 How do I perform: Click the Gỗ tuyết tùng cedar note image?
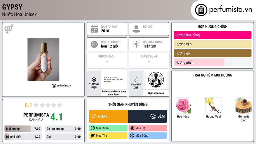tap(243, 106)
